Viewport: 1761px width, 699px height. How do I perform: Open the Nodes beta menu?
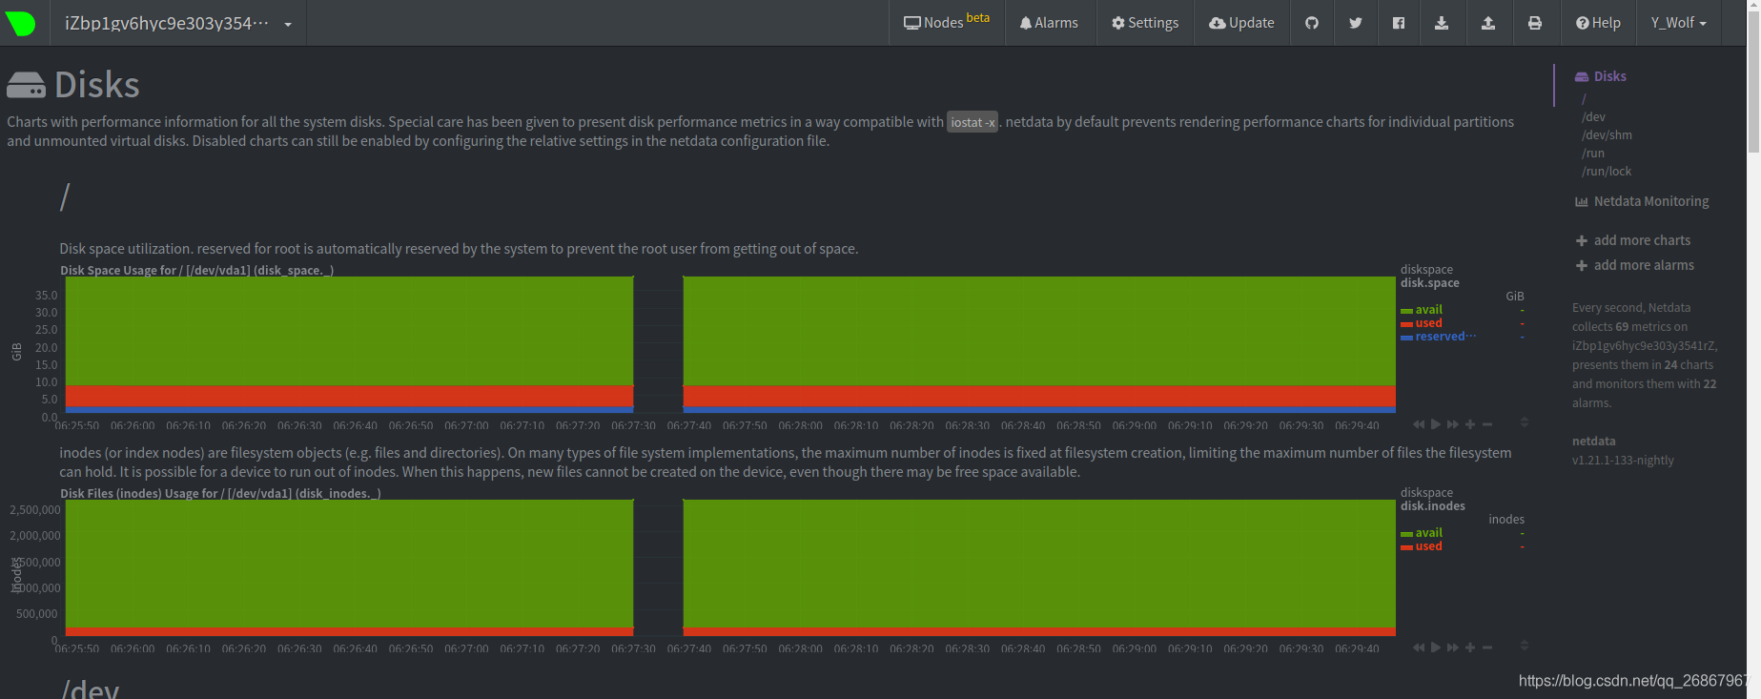tap(947, 23)
